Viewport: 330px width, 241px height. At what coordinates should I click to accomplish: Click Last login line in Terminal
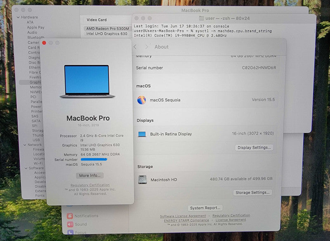[x=181, y=26]
